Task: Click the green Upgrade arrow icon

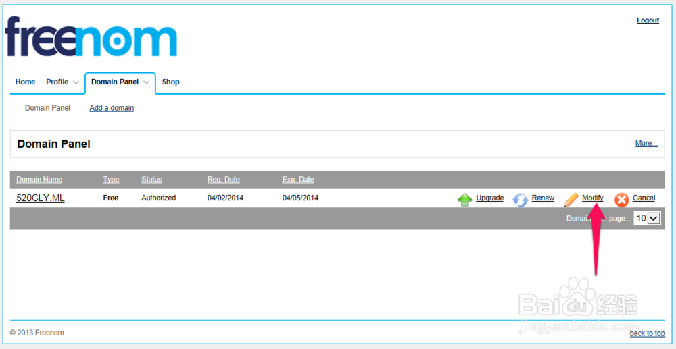Action: (x=465, y=199)
